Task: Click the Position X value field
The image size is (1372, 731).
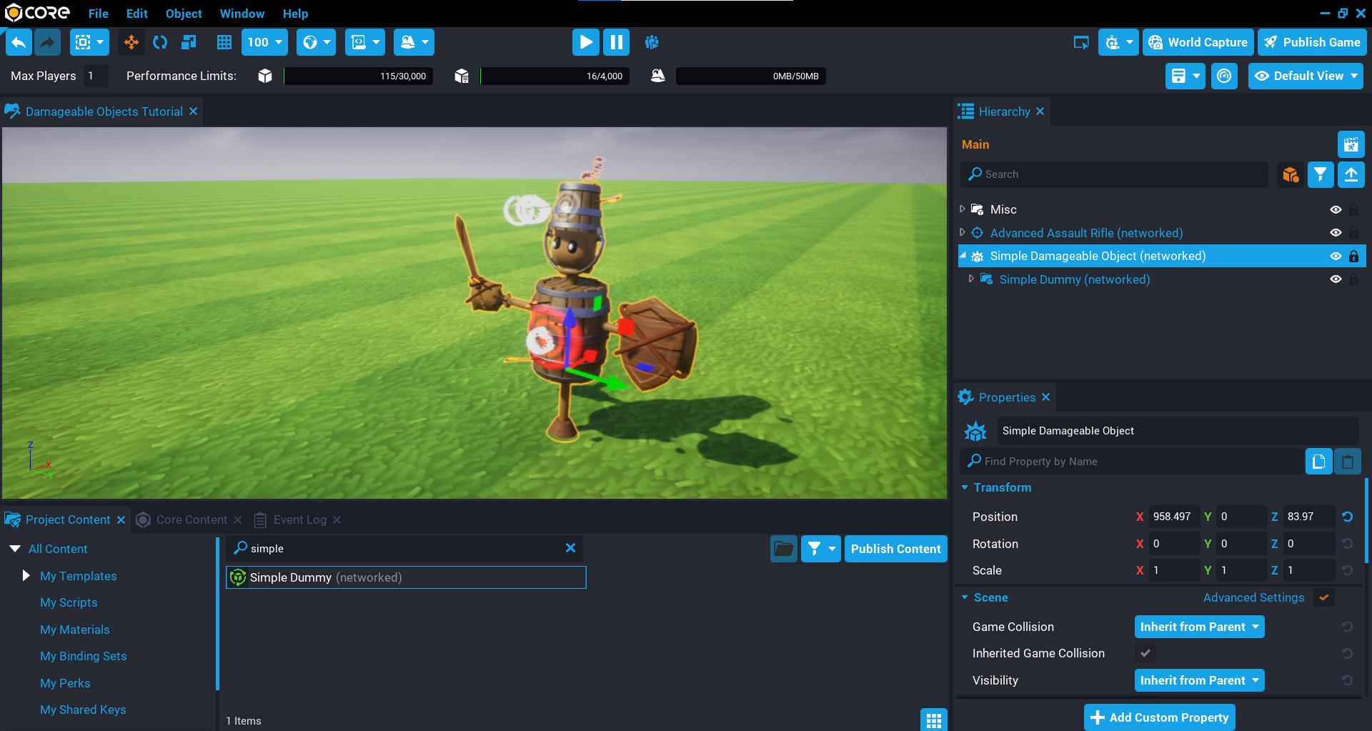Action: (1173, 517)
